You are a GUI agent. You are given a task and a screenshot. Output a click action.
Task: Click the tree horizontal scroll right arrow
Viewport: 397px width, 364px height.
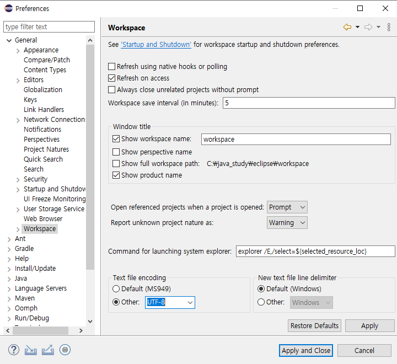click(81, 330)
